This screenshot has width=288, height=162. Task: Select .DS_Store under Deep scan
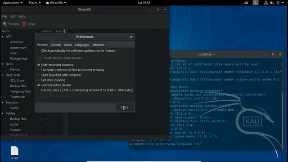tap(17, 81)
